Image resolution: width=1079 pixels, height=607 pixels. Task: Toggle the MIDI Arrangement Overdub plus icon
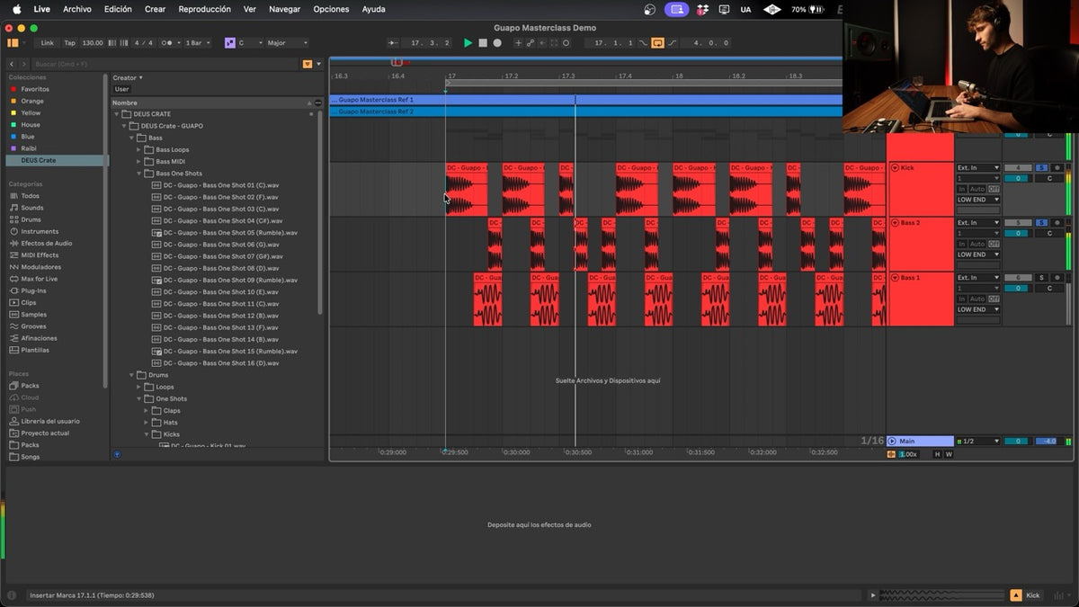(x=518, y=43)
